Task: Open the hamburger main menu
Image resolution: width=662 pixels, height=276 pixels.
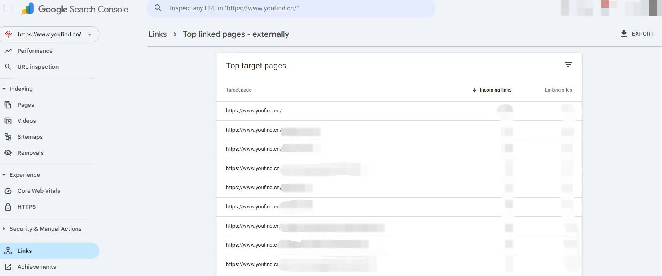Action: 8,8
